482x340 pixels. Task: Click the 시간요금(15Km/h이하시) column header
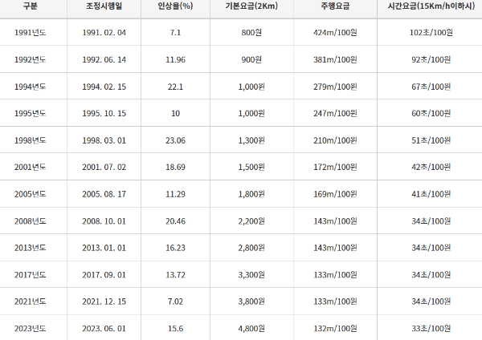tap(431, 6)
